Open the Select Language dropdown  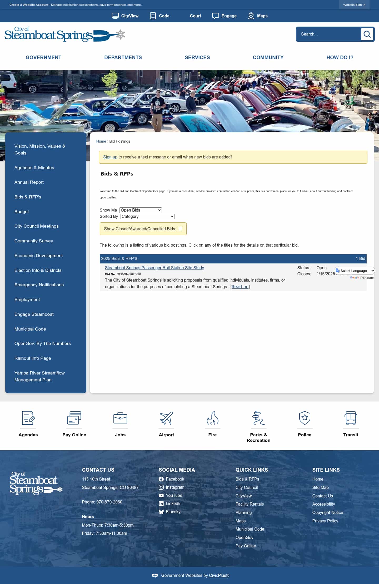(x=355, y=271)
